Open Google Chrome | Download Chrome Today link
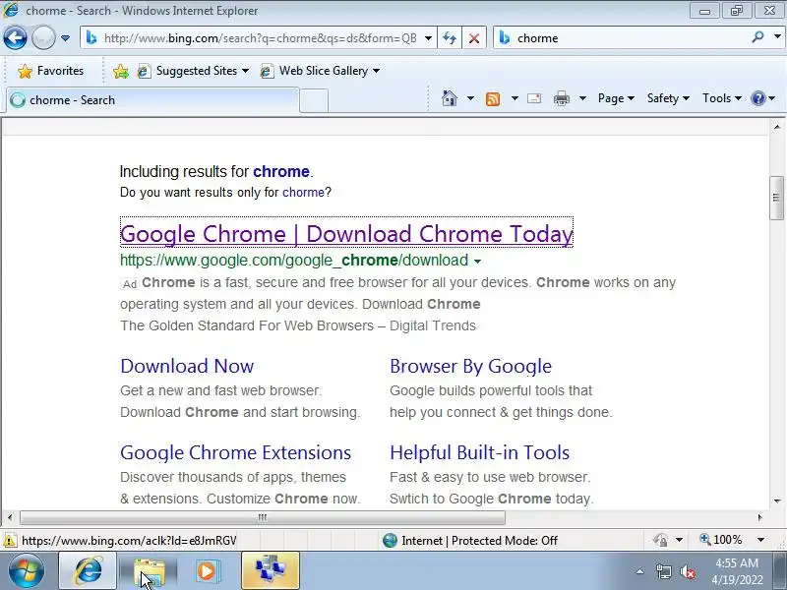Image resolution: width=787 pixels, height=590 pixels. tap(346, 234)
